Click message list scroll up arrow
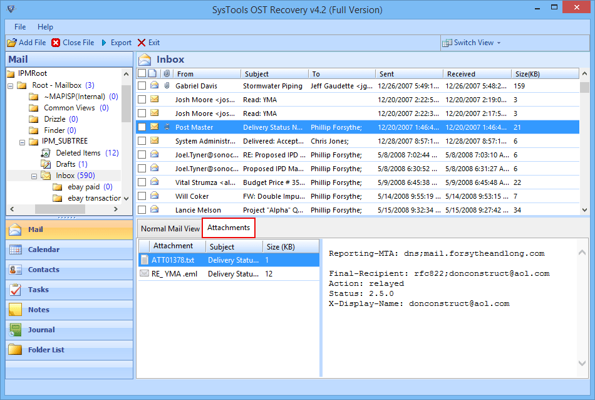The image size is (595, 400). tap(584, 74)
